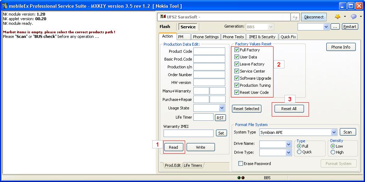365x182 pixels.
Task: Uncheck the Service Center checkbox
Action: (x=237, y=71)
